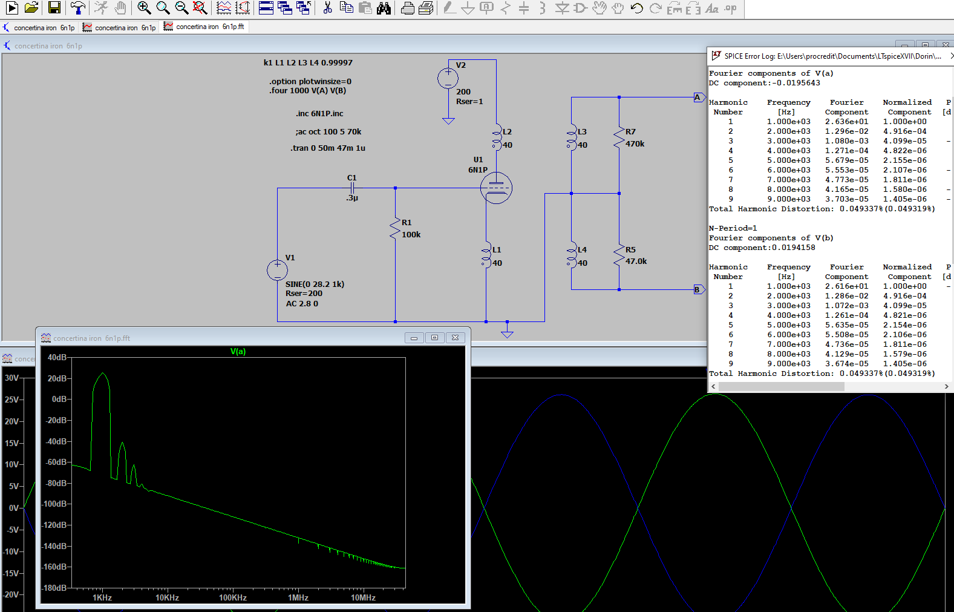The width and height of the screenshot is (954, 612).
Task: Click the right arrow of log scrollbar
Action: tap(946, 386)
